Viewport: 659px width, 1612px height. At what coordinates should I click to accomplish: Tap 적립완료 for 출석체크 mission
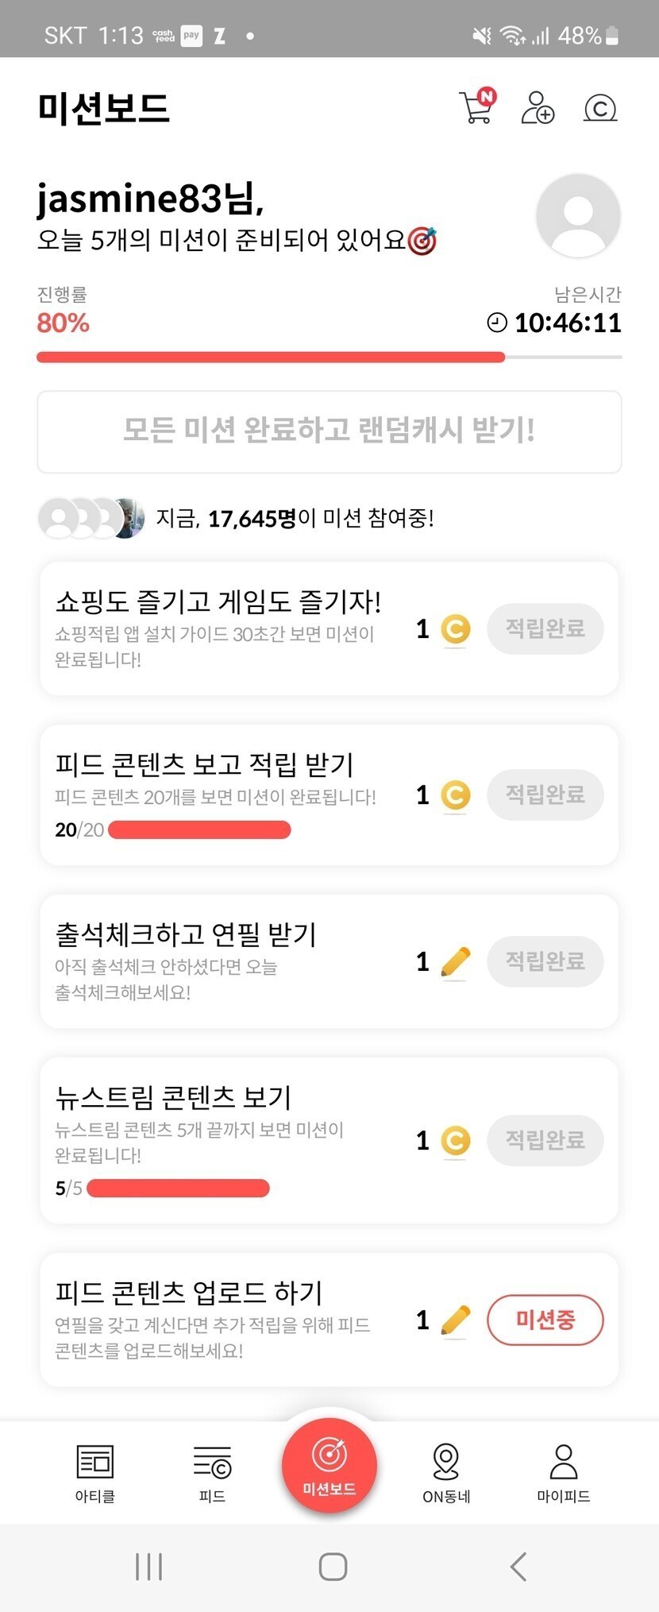(x=545, y=961)
